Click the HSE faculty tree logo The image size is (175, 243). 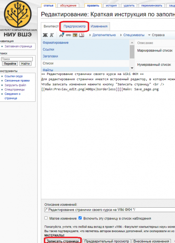(18, 14)
